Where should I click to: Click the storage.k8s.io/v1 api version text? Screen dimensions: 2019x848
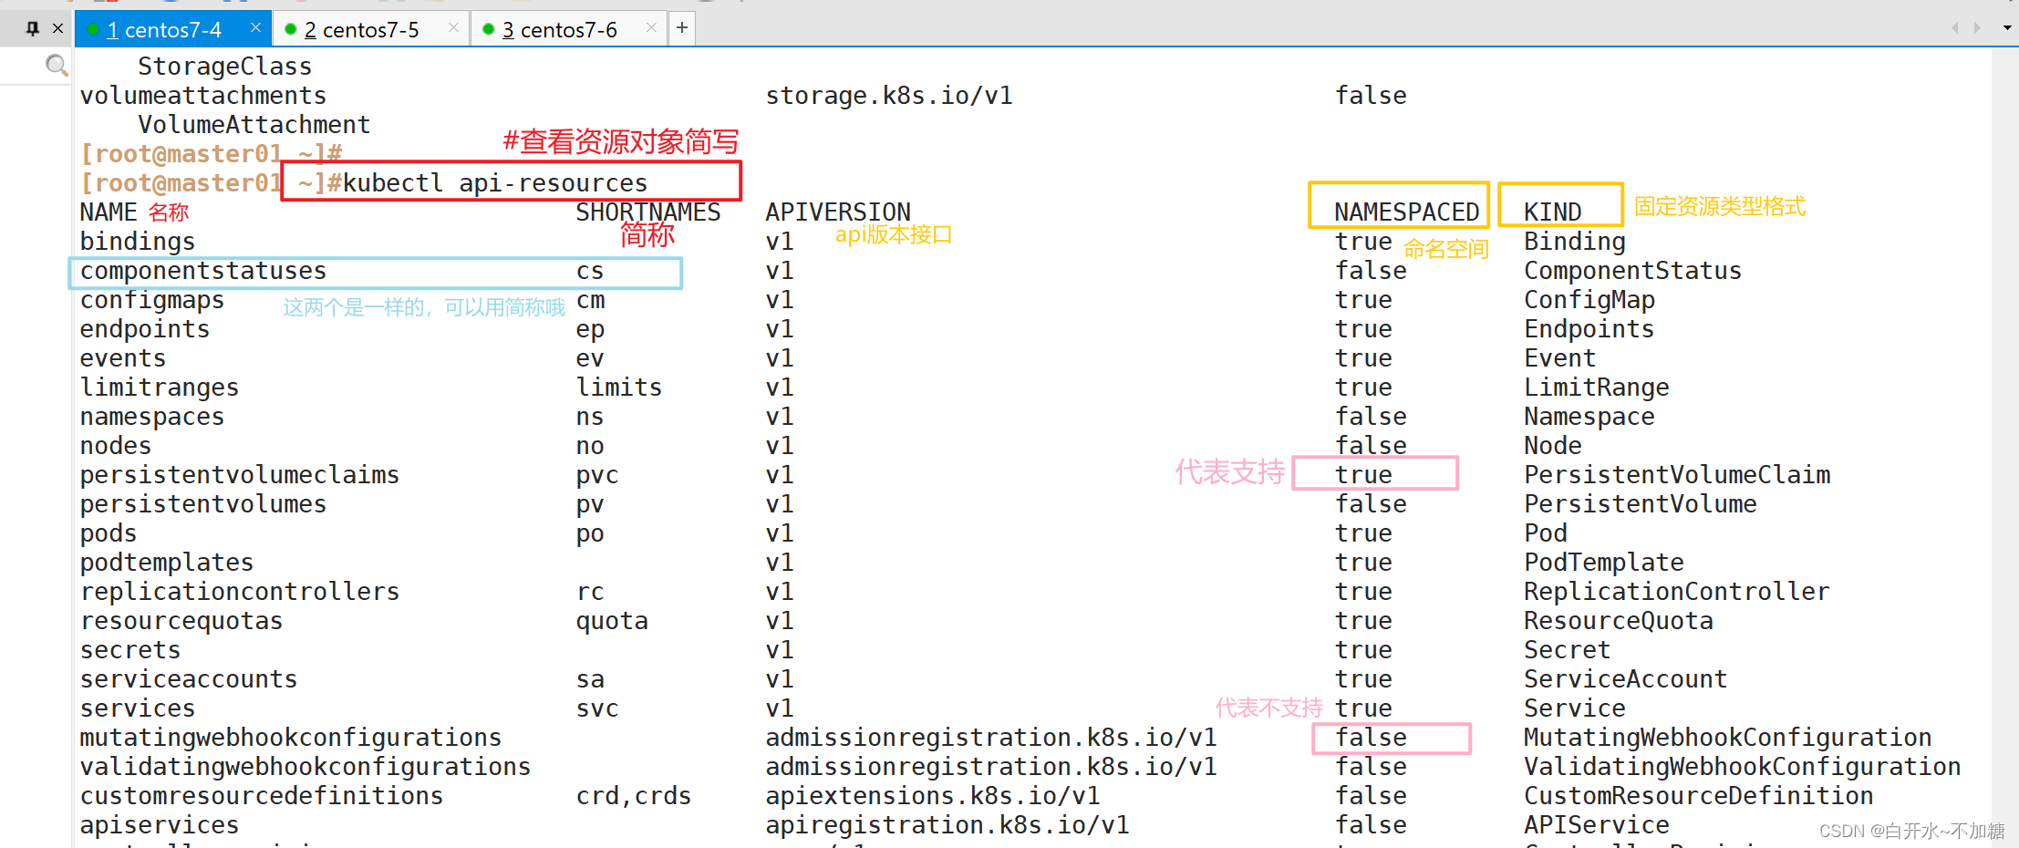click(889, 96)
